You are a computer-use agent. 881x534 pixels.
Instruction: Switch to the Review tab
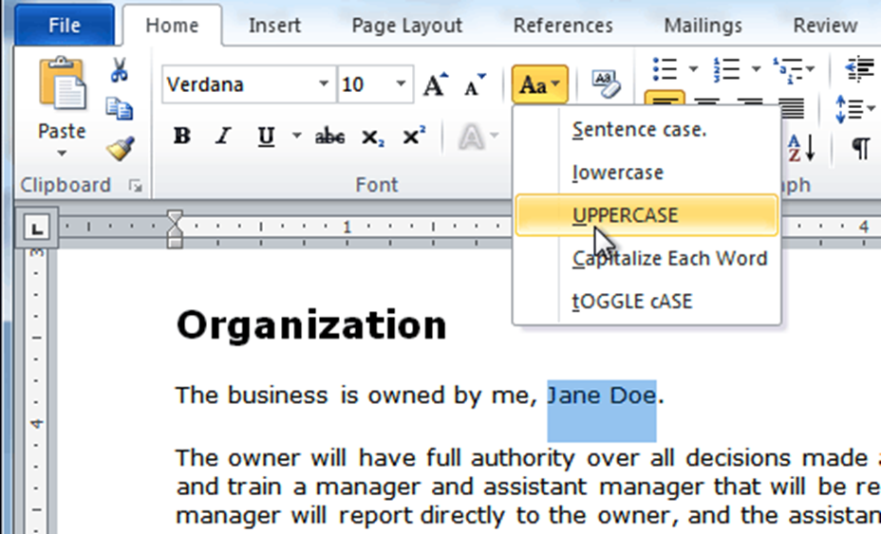pyautogui.click(x=825, y=26)
